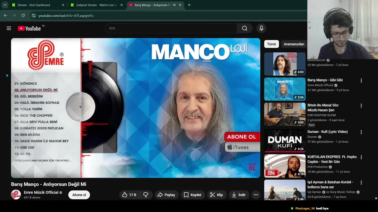Switch to Sollytud Stream tab
Screen dimensions: 378x212
(x=96, y=5)
